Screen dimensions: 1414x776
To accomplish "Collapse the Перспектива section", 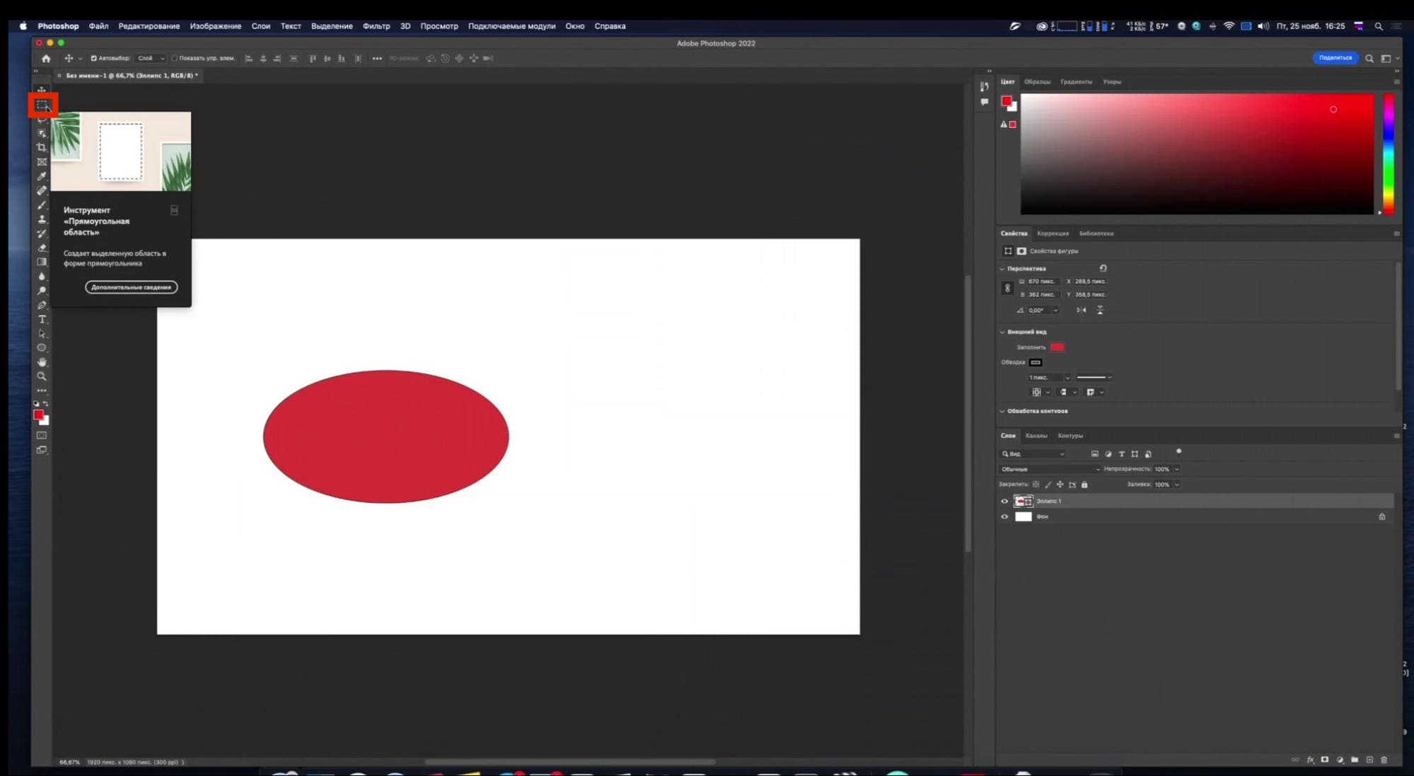I will click(1002, 268).
